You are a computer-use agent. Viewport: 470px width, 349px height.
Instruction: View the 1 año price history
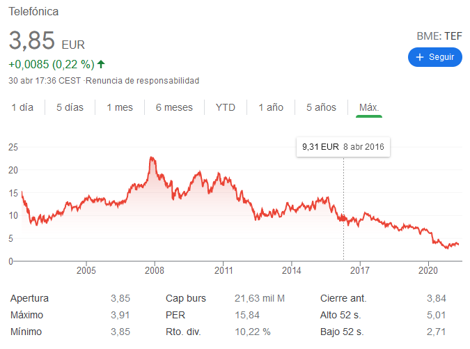271,107
